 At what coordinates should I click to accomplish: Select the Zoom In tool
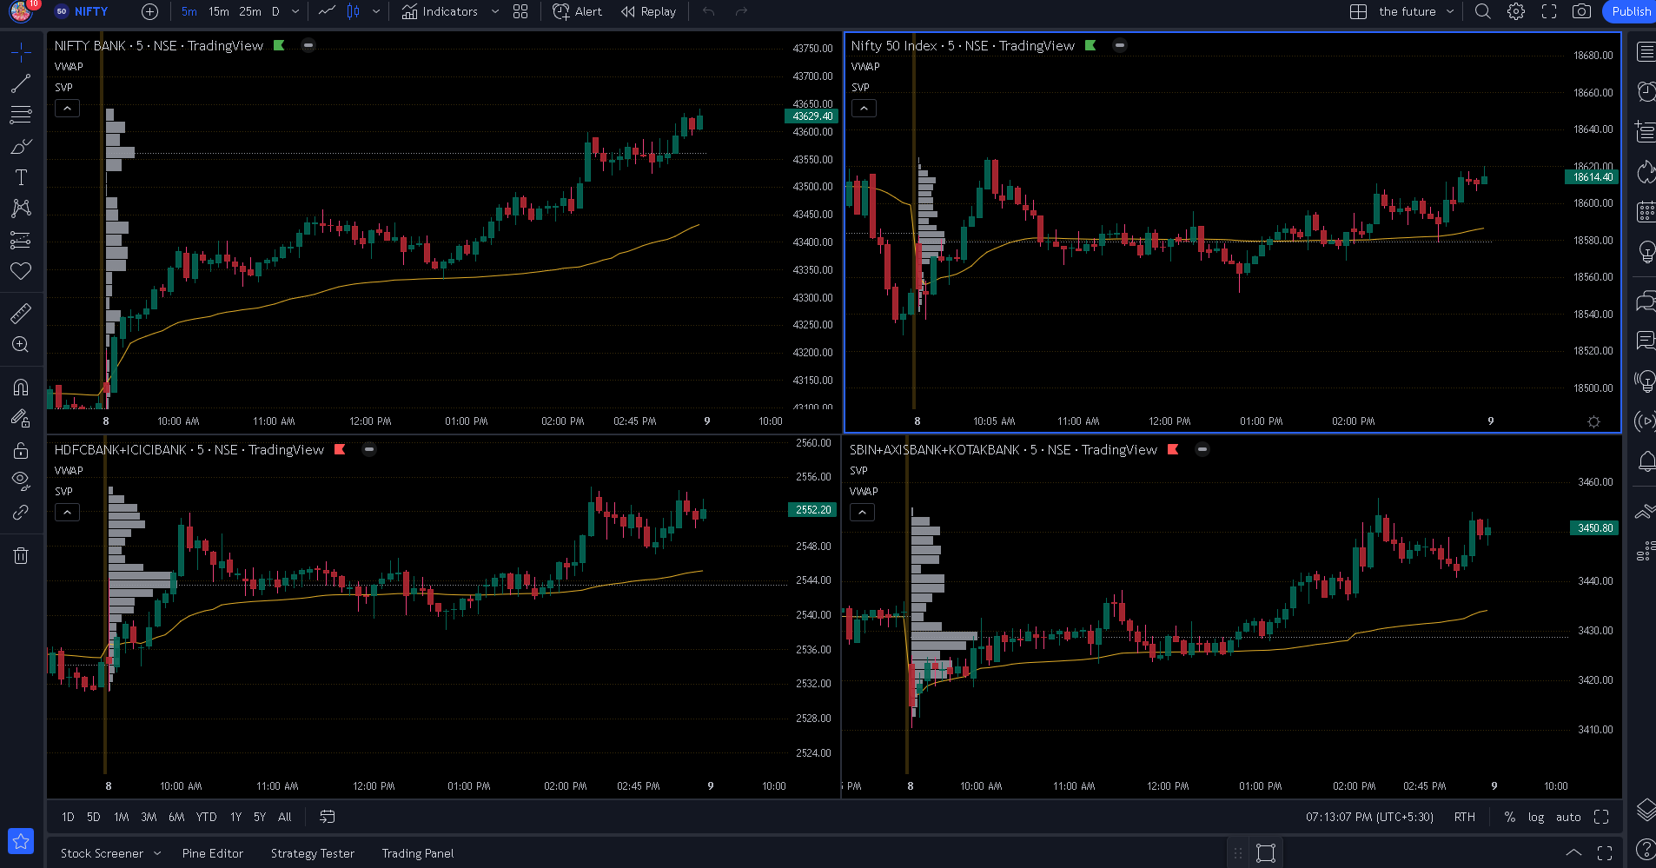[21, 344]
